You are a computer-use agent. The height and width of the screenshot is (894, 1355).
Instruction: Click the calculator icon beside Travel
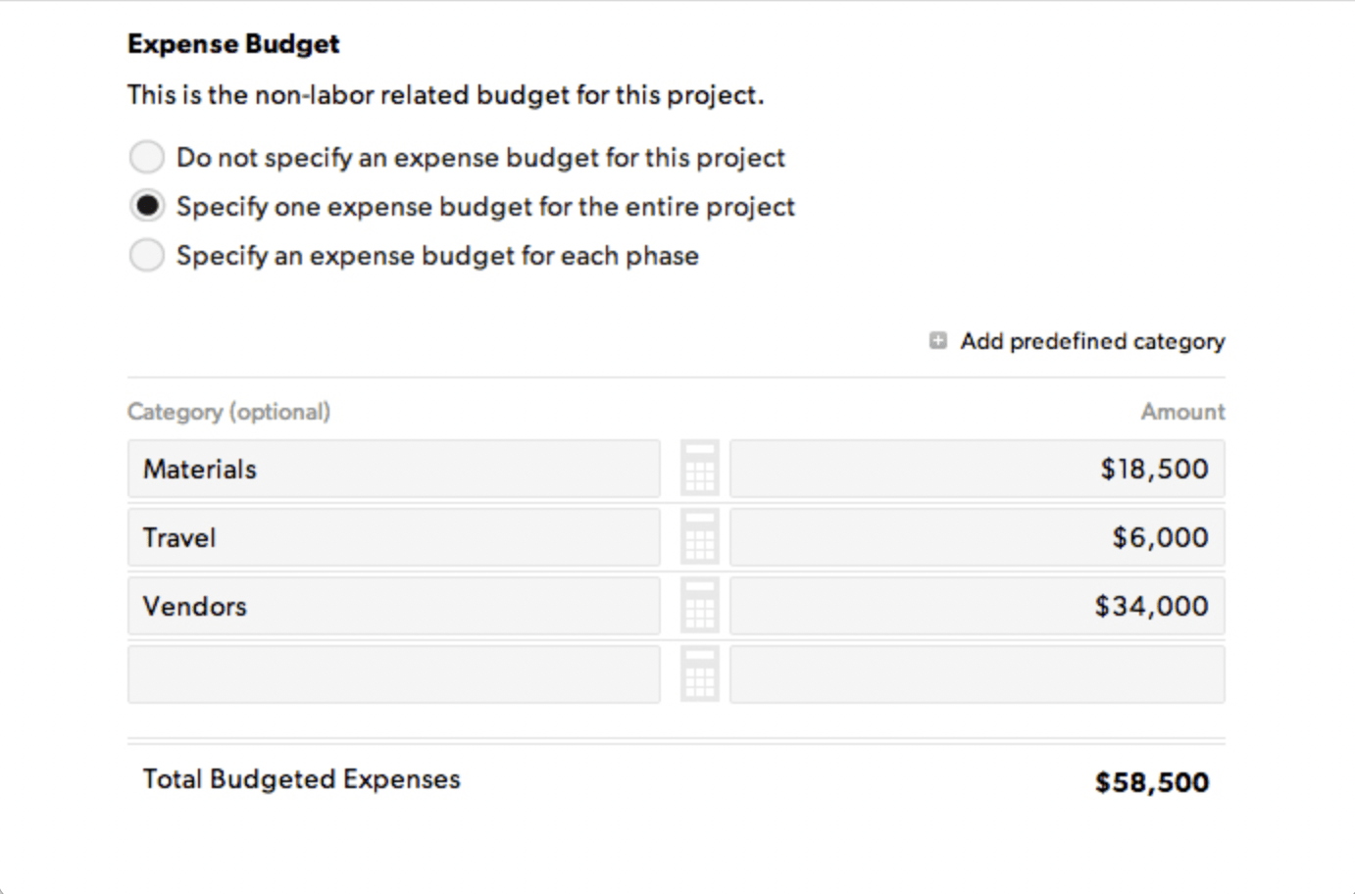tap(699, 537)
